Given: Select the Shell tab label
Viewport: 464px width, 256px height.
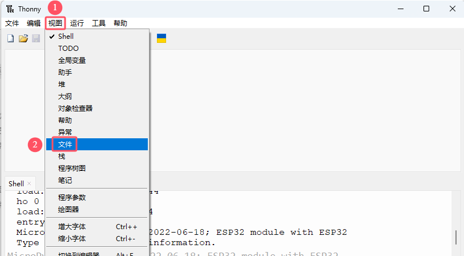Looking at the screenshot, I should pos(17,183).
